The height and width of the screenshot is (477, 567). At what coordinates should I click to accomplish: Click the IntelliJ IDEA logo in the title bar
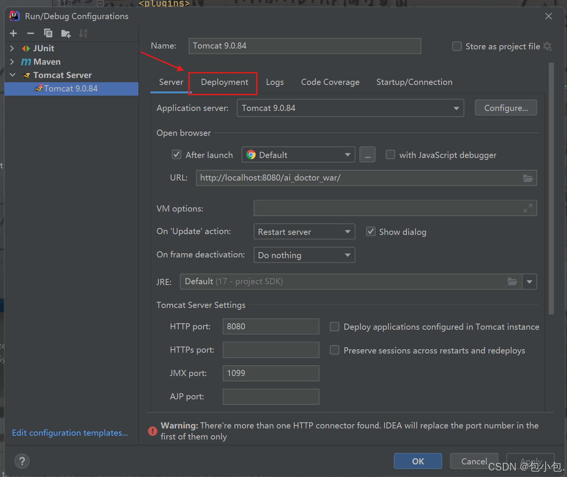tap(15, 16)
